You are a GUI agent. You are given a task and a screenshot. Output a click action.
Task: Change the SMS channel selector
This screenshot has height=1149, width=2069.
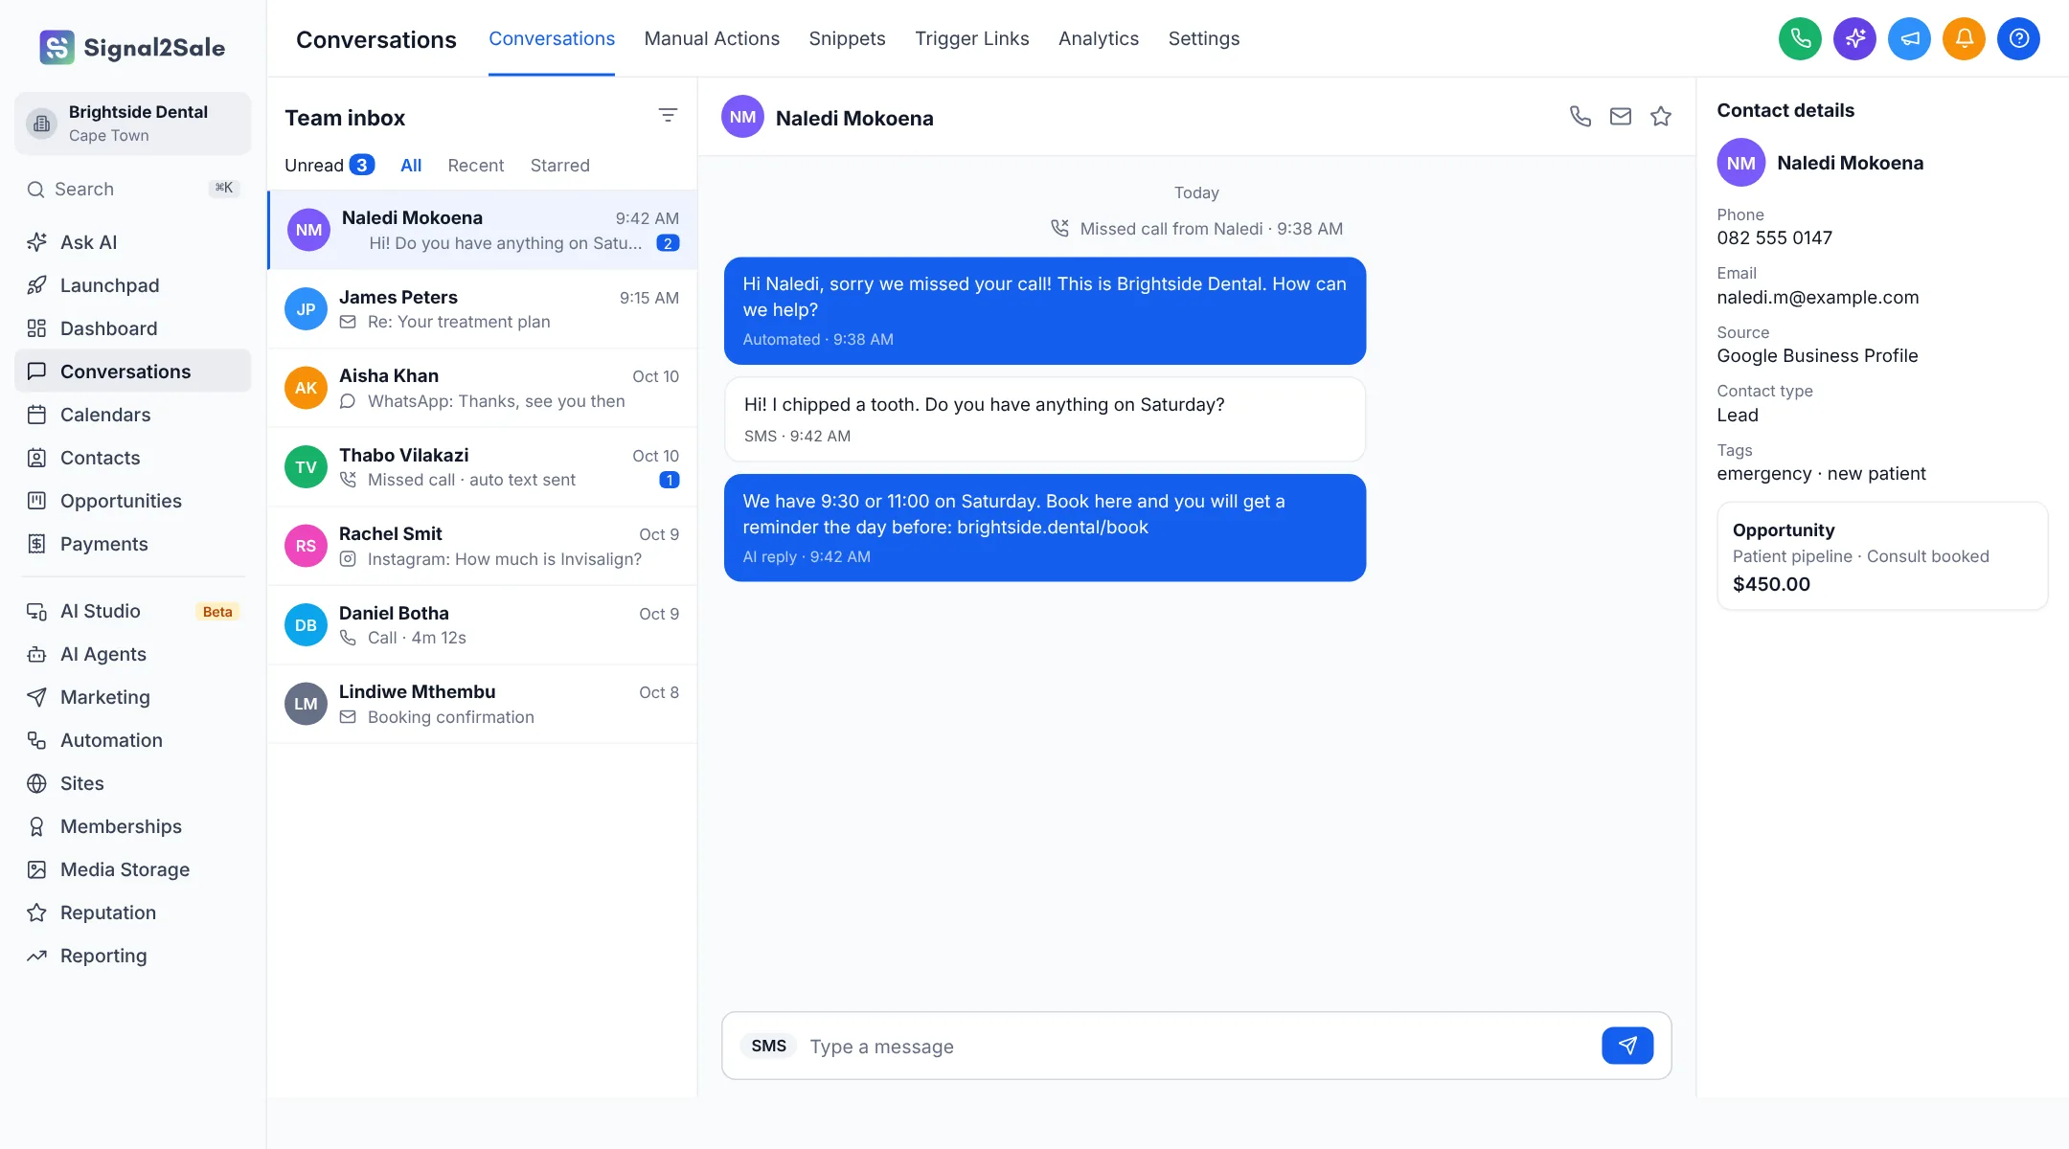coord(768,1046)
